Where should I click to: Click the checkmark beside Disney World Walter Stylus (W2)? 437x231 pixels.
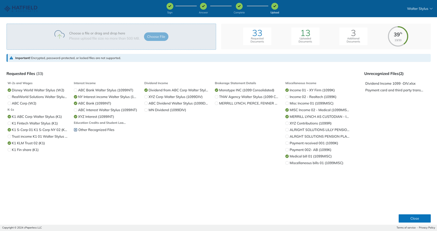tap(9, 90)
